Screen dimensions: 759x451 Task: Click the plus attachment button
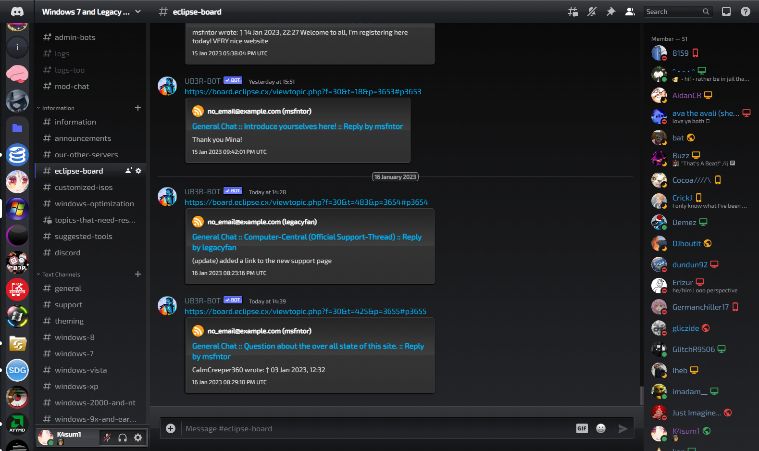point(171,428)
